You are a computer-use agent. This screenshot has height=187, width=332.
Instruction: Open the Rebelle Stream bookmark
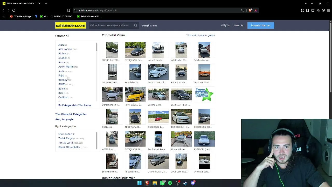(x=89, y=16)
